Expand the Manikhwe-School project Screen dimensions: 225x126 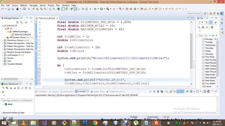3,41
